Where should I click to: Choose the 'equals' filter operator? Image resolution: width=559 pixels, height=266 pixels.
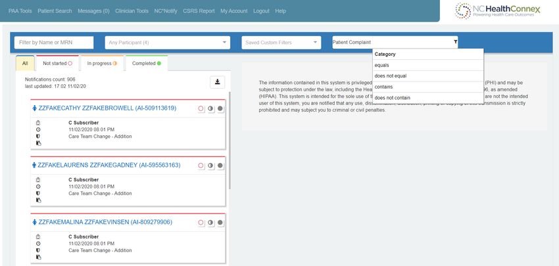[x=428, y=65]
